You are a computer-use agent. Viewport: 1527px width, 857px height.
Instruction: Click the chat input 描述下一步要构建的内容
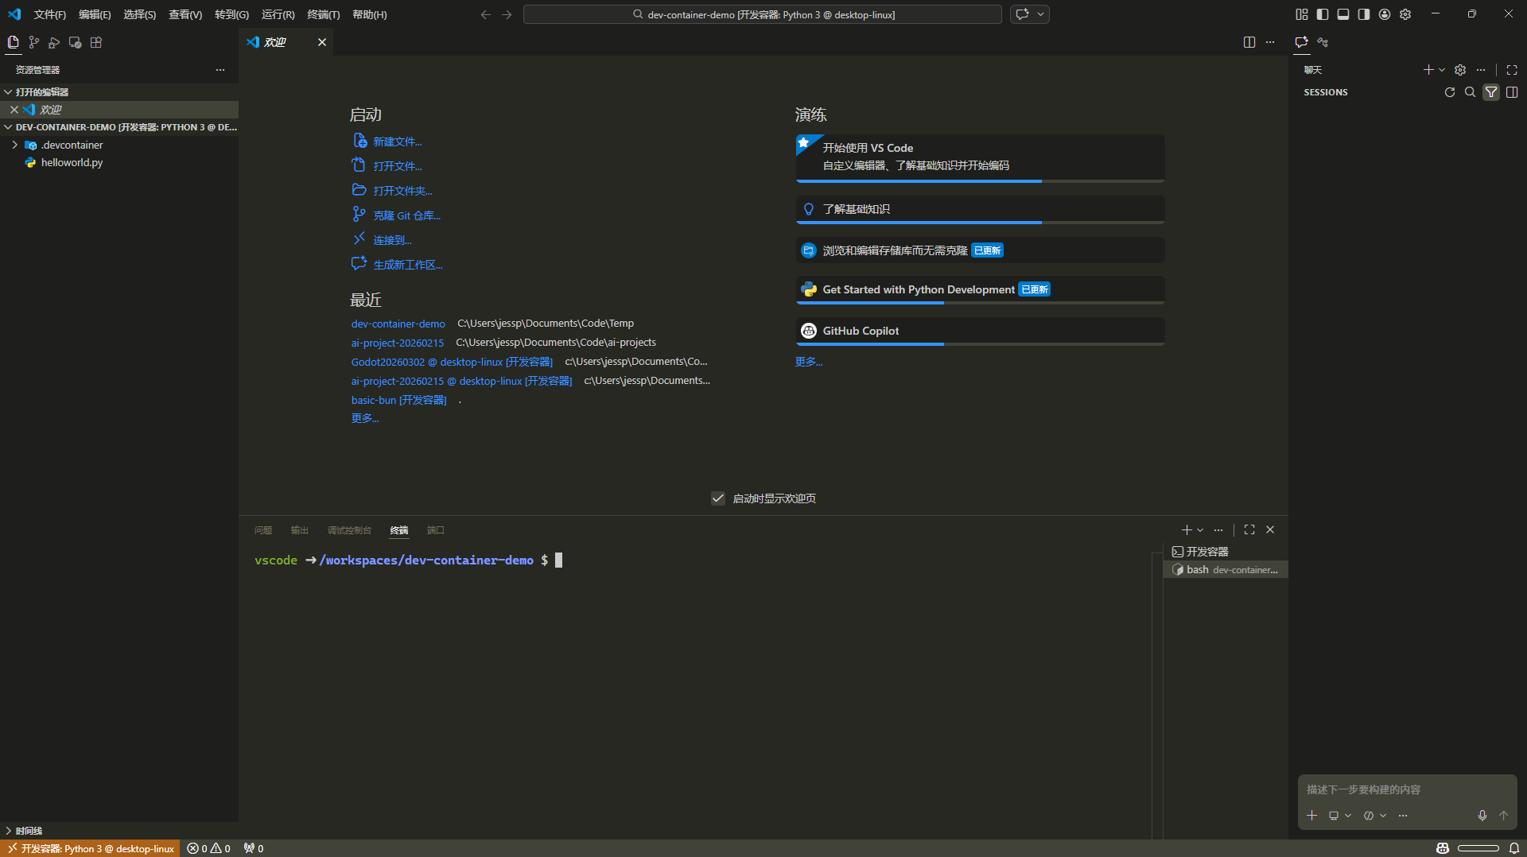(1407, 789)
